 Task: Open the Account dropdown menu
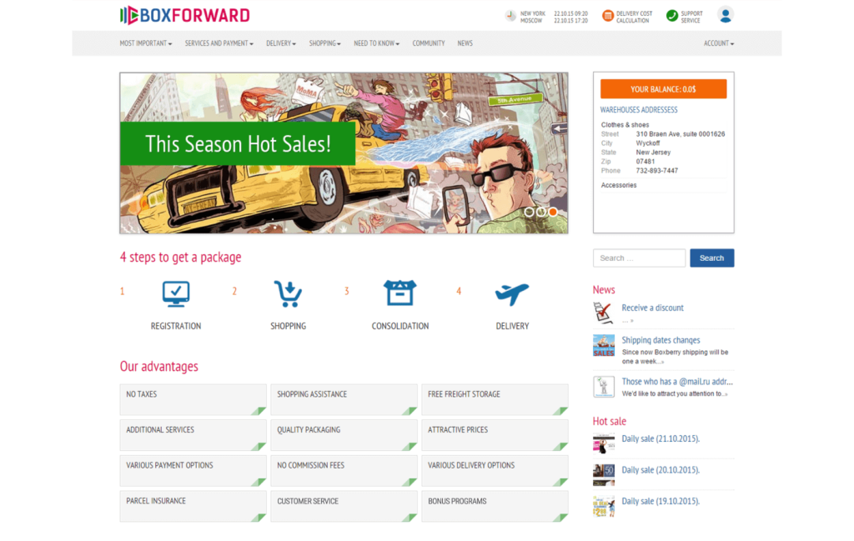pos(718,43)
